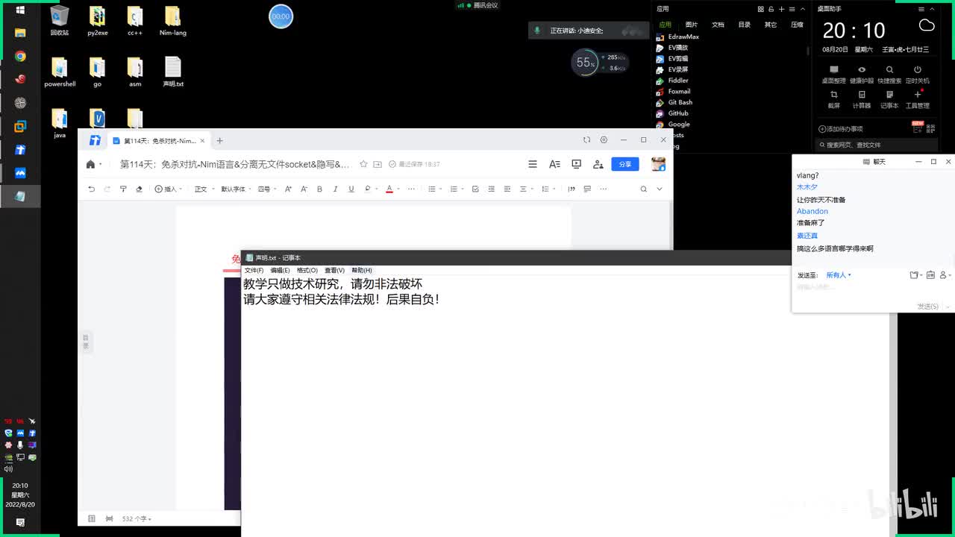Open the Git Bash shortcut in the app list
This screenshot has height=537, width=955.
(674, 102)
